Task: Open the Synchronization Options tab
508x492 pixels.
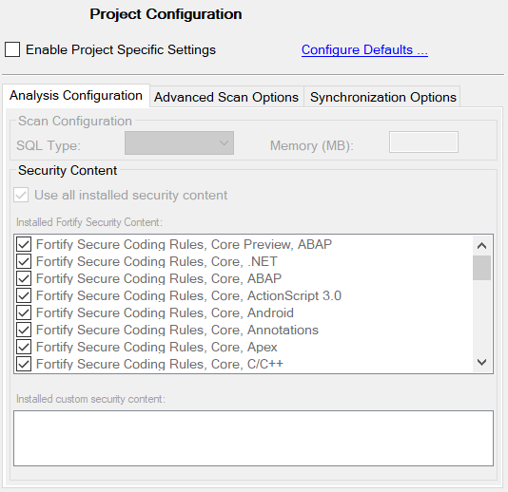Action: 383,97
